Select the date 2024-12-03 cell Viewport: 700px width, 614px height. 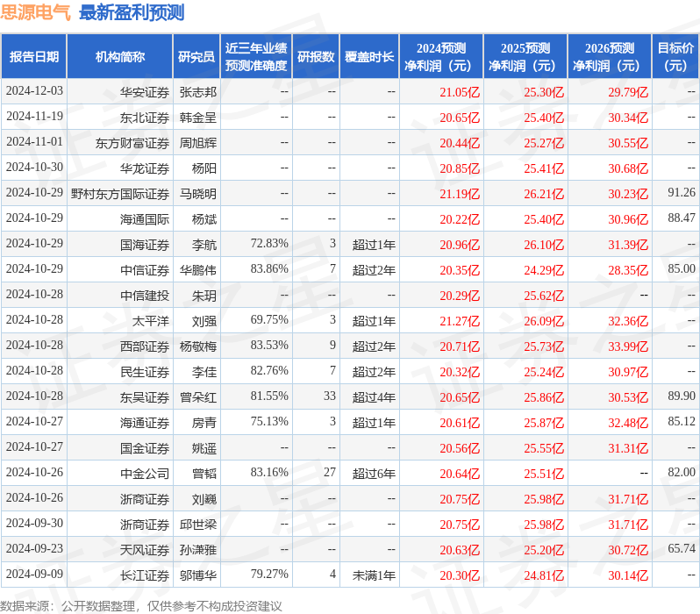[x=34, y=91]
